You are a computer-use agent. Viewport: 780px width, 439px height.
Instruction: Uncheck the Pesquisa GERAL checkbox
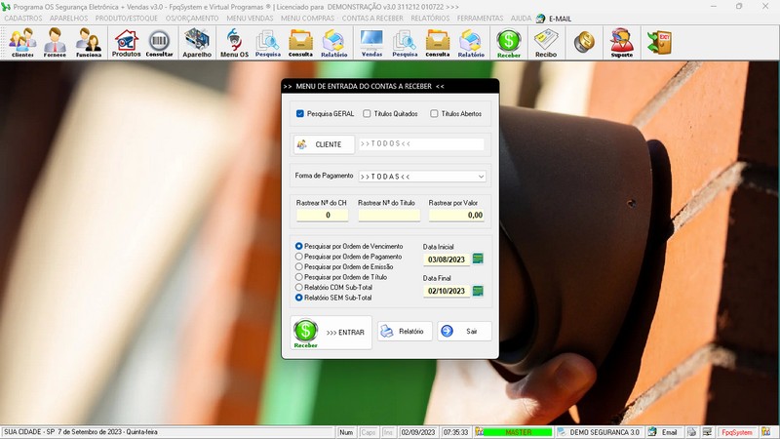point(300,113)
